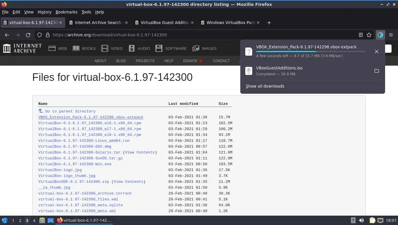Switch to workspace 1
This screenshot has height=225, width=398.
click(x=13, y=221)
